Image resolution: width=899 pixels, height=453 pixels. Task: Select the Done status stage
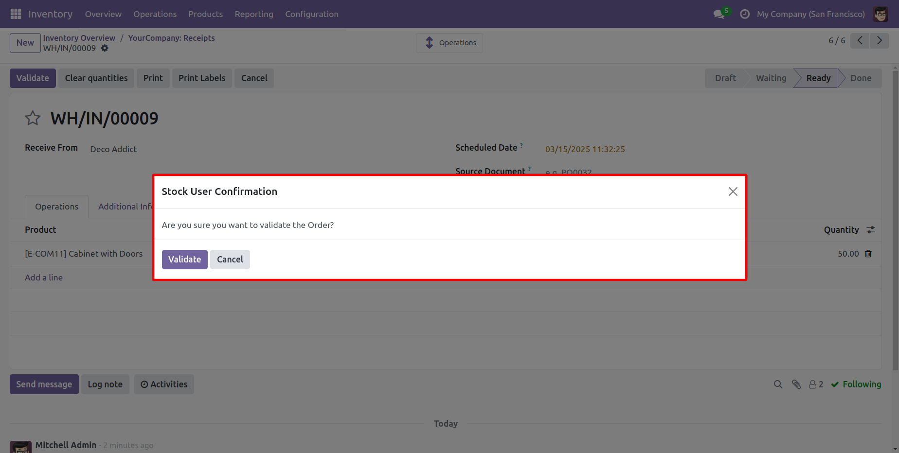(861, 78)
